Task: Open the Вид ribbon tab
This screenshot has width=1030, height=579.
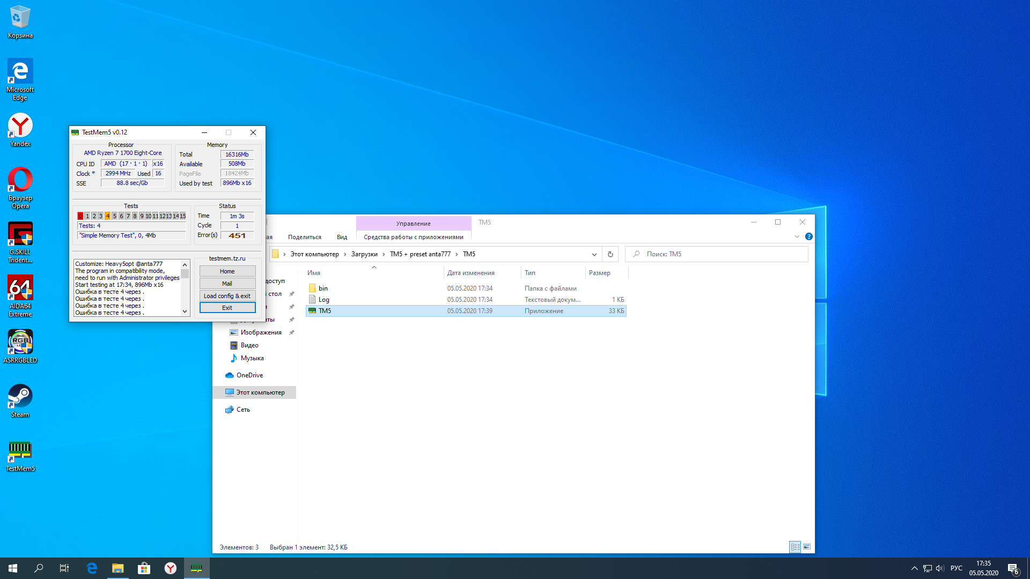Action: tap(342, 237)
